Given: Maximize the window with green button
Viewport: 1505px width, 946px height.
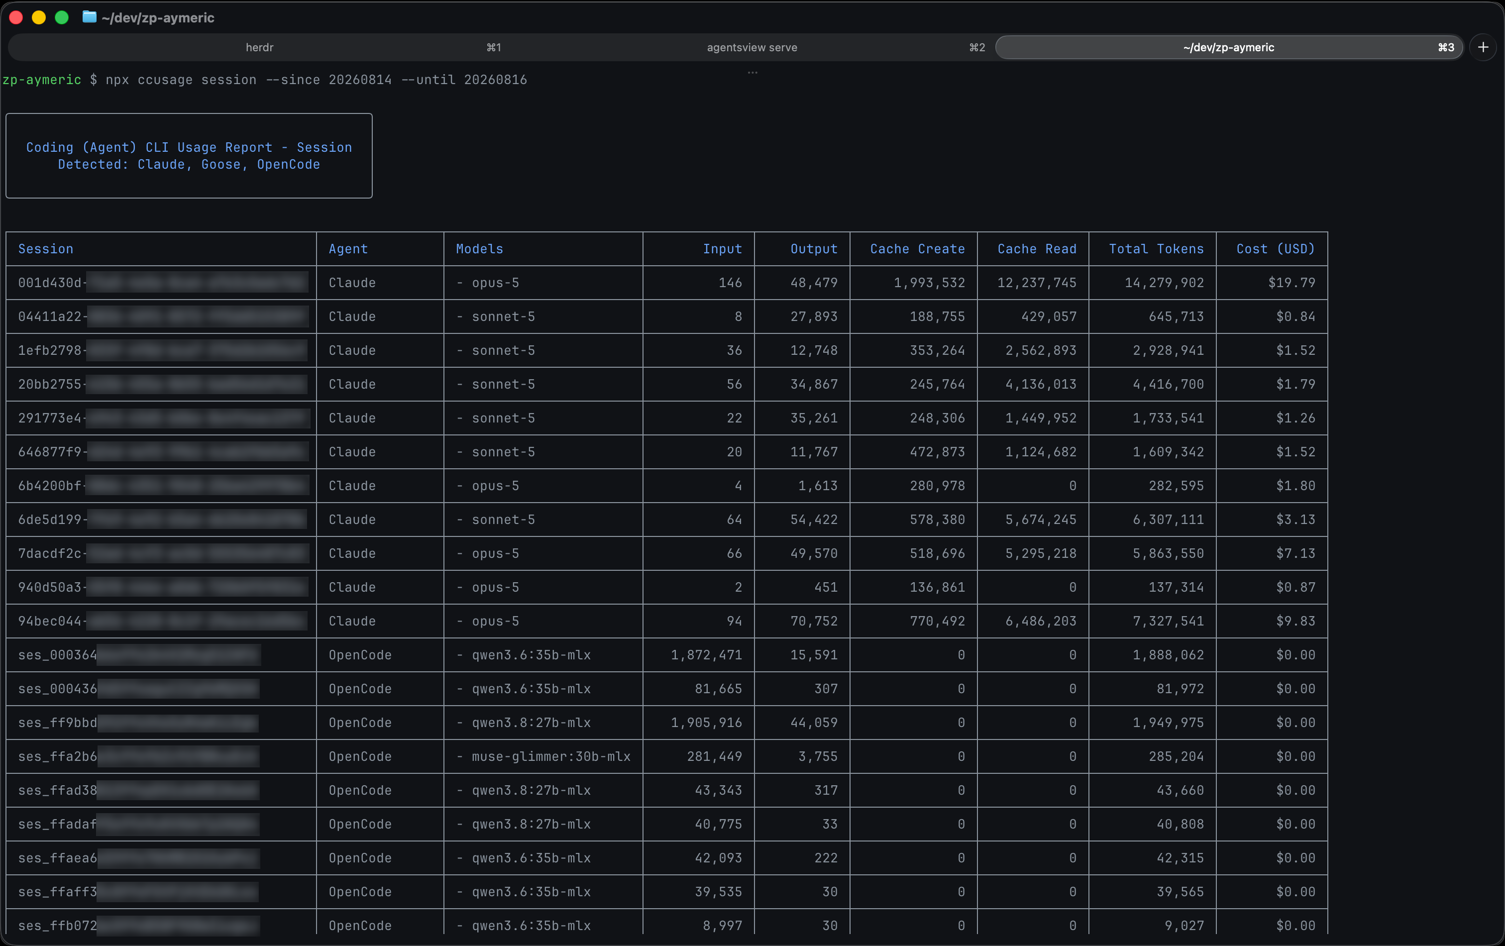Looking at the screenshot, I should tap(62, 17).
